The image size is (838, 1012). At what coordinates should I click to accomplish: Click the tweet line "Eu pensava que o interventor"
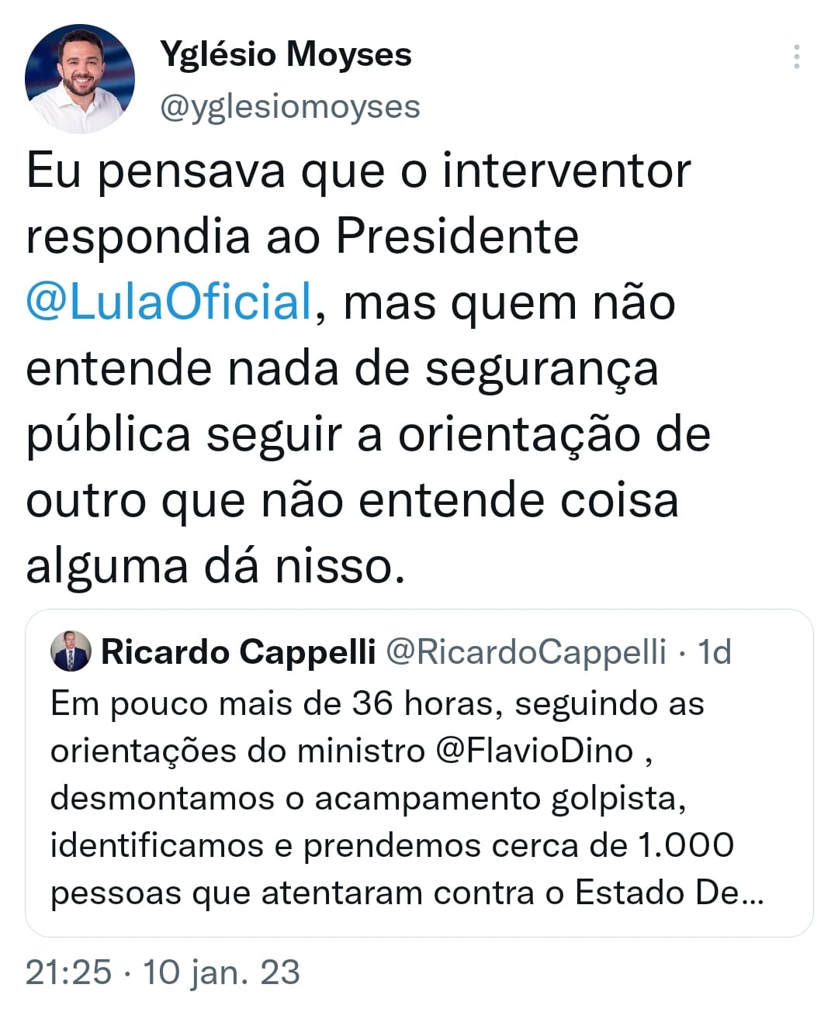click(358, 171)
